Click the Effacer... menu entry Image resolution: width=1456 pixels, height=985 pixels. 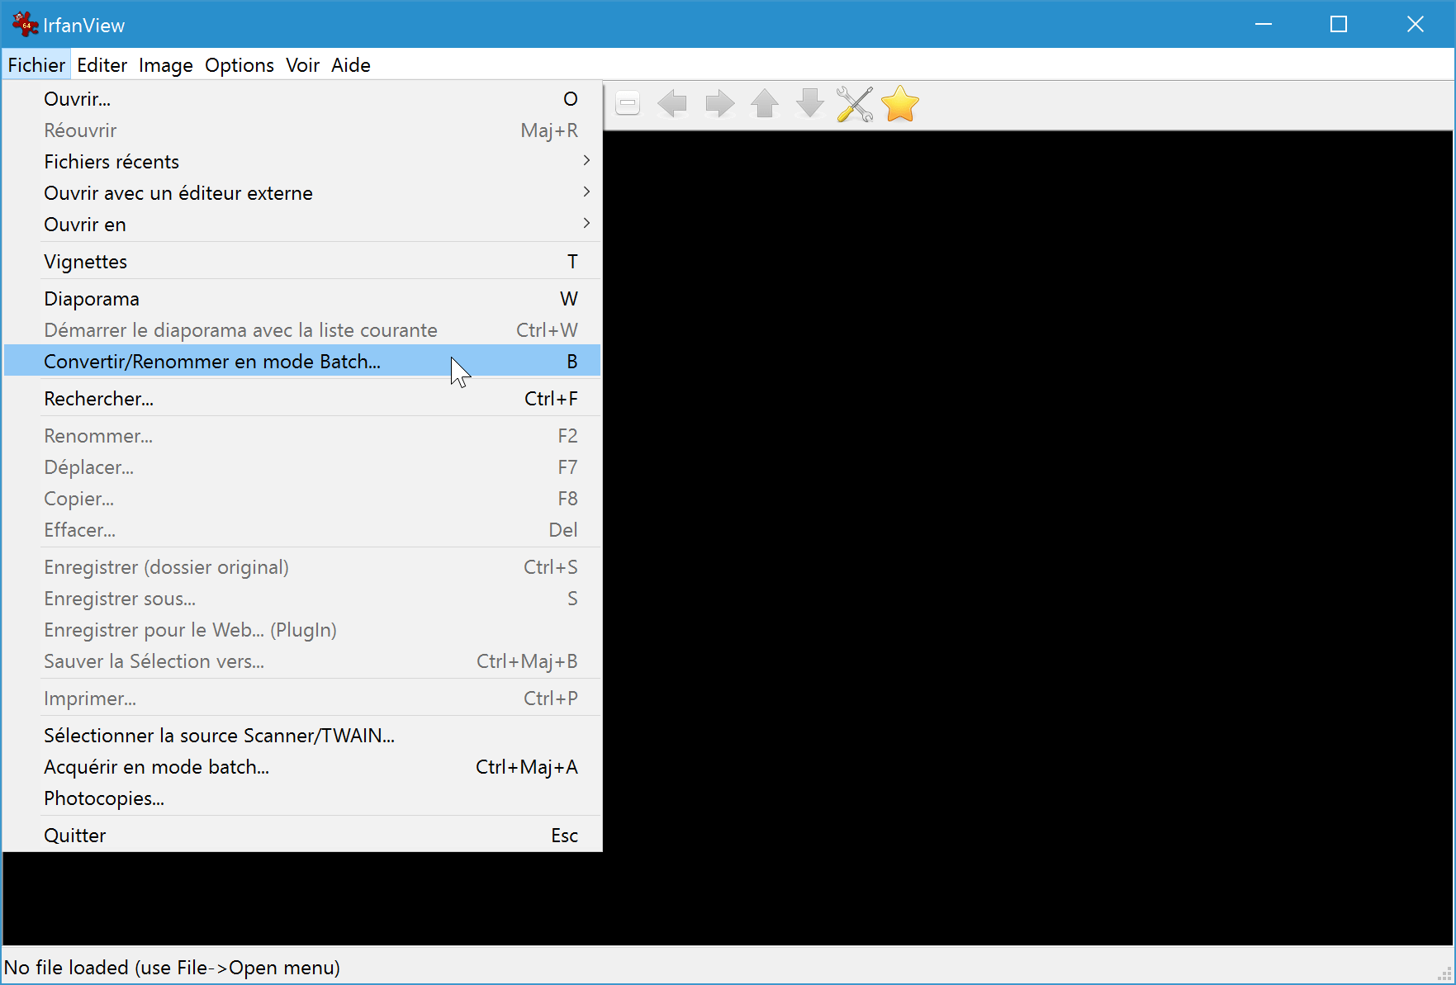tap(302, 530)
